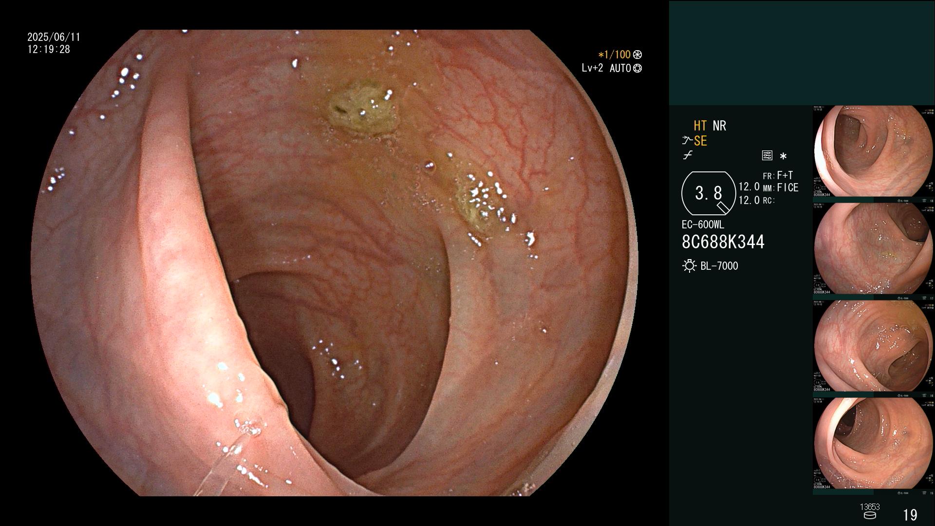Toggle the SE structure enhancement label
Image resolution: width=935 pixels, height=526 pixels.
click(x=700, y=141)
